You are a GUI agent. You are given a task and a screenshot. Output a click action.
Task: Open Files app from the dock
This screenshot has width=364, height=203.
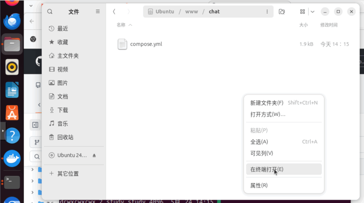point(12,44)
